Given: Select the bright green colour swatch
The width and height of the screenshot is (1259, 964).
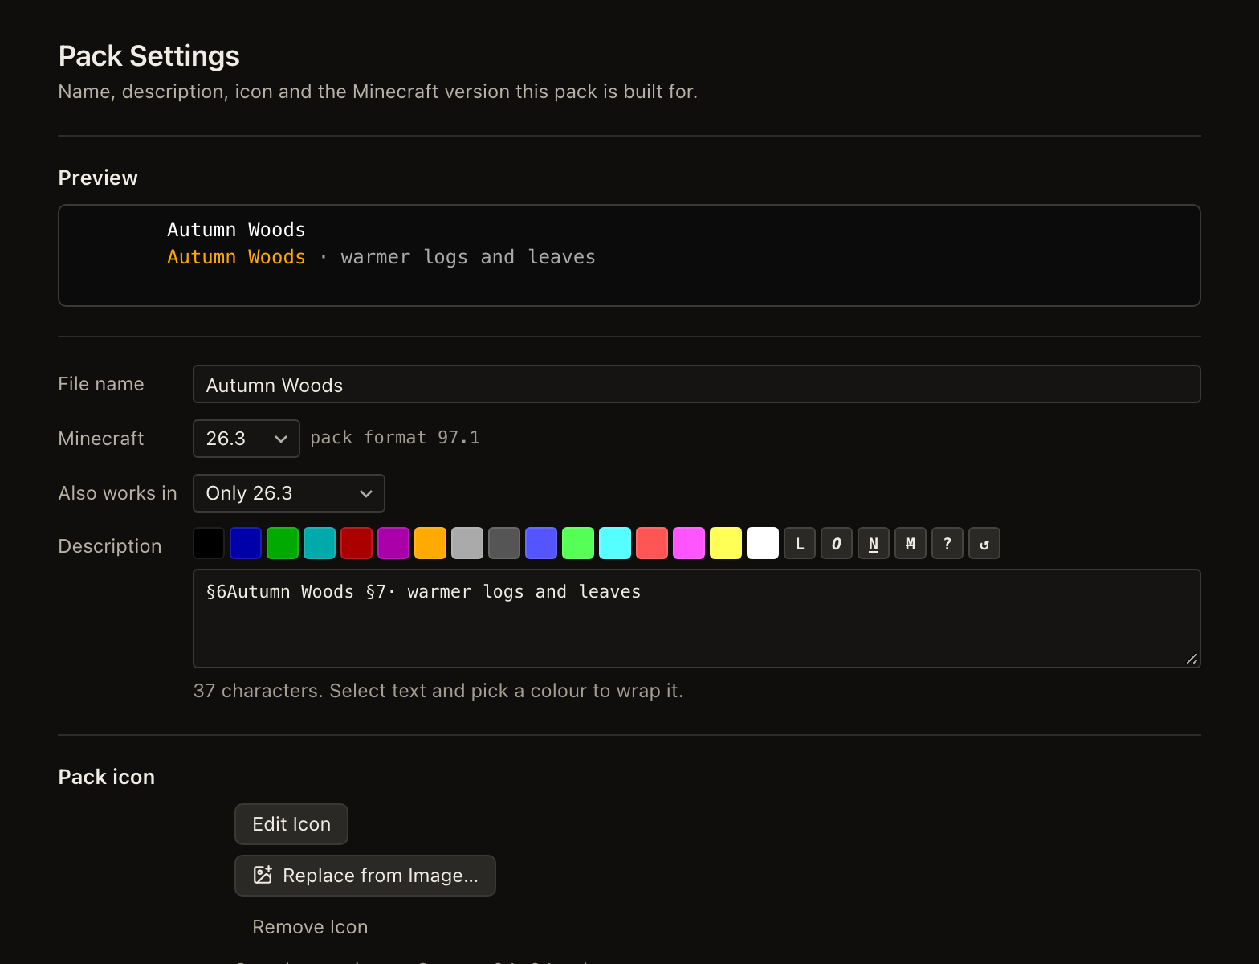Looking at the screenshot, I should coord(578,543).
